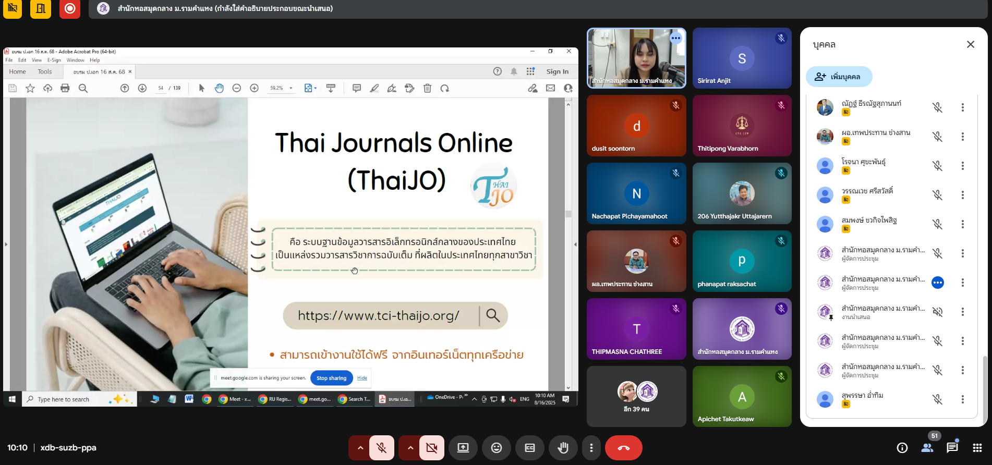
Task: Open the Acrobat File menu
Action: (9, 60)
